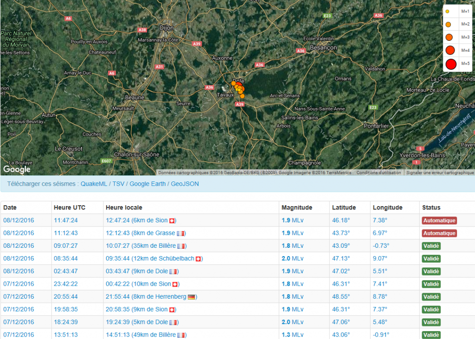
Task: Click the French flag in 14:51:13 Billère row
Action: (181, 335)
